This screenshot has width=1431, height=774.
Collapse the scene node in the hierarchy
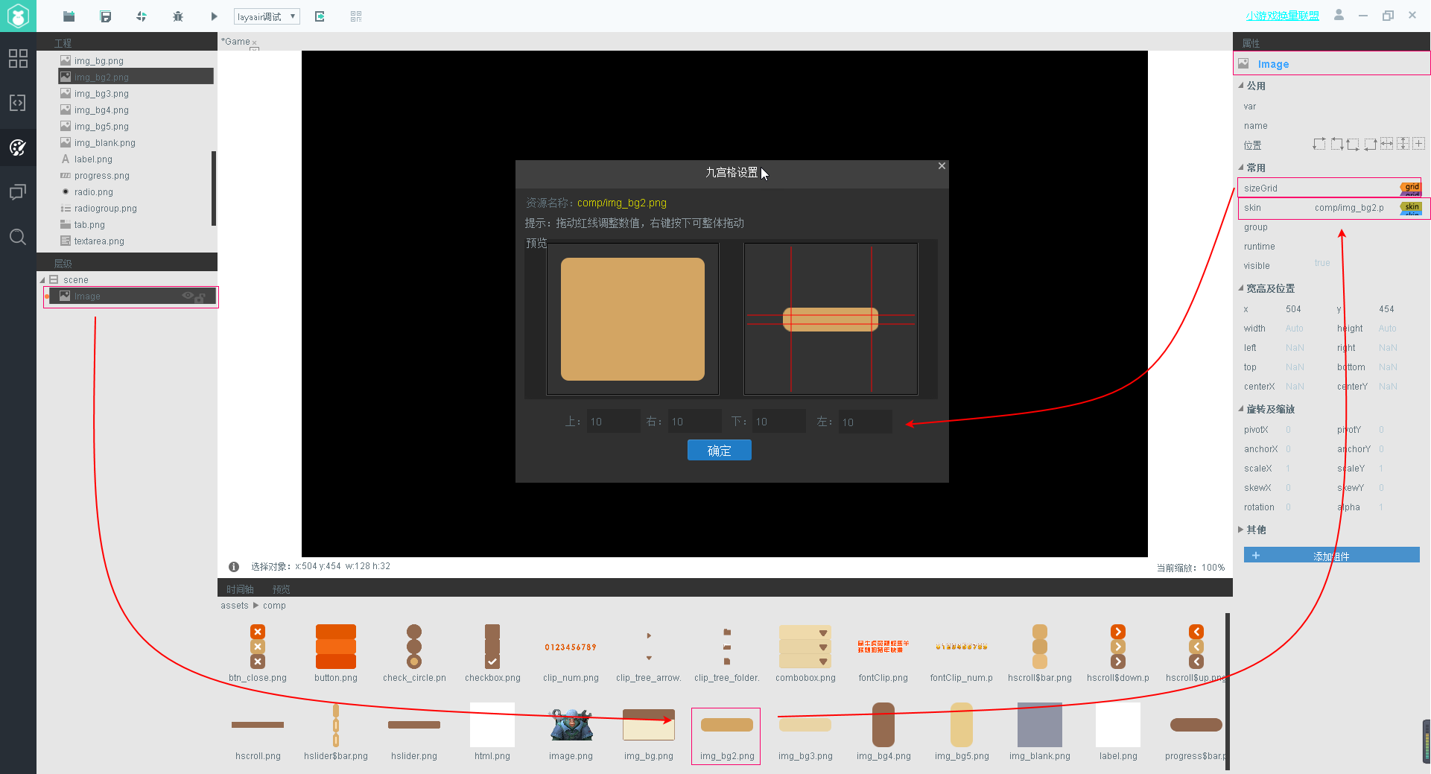pos(42,280)
